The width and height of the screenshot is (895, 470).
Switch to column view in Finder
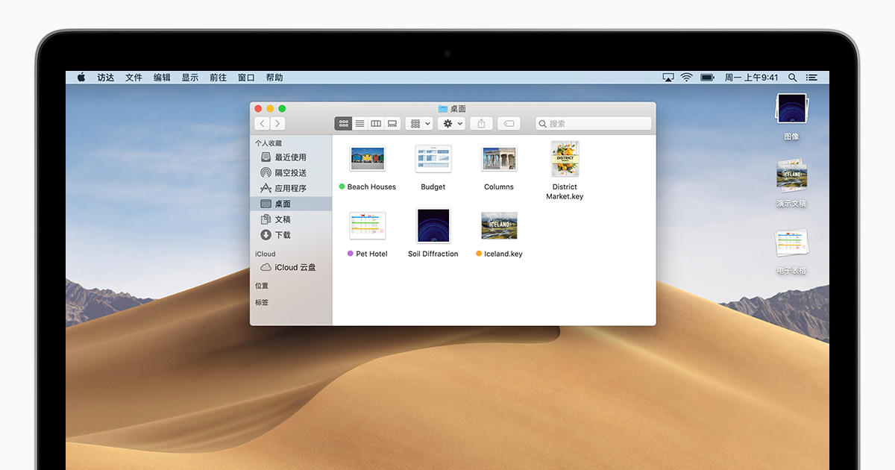pyautogui.click(x=376, y=124)
